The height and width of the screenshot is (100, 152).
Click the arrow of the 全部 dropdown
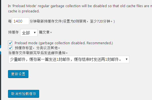(35, 33)
